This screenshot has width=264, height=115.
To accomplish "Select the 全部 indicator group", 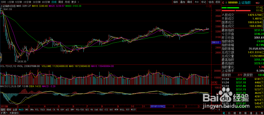I will 15,110.
